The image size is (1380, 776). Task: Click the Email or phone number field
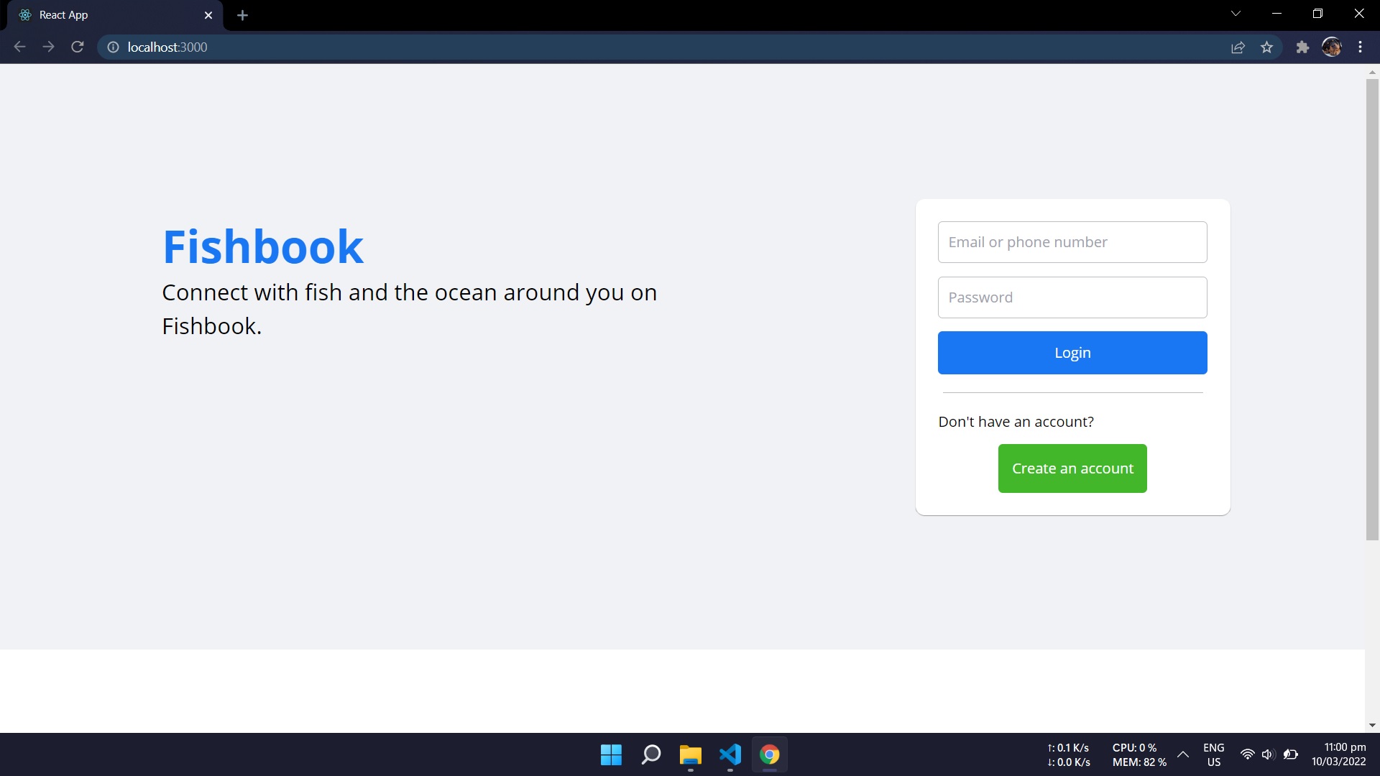pos(1072,242)
